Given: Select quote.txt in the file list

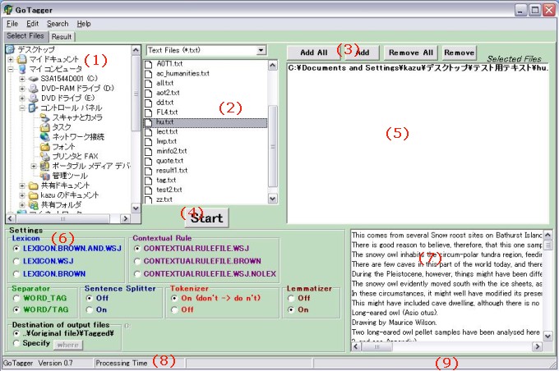Looking at the screenshot, I should (x=169, y=161).
